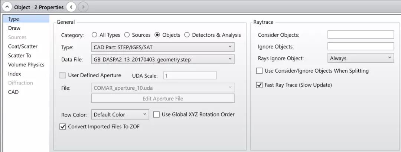The image size is (401, 152).
Task: Select the Sources category radio
Action: pos(127,35)
